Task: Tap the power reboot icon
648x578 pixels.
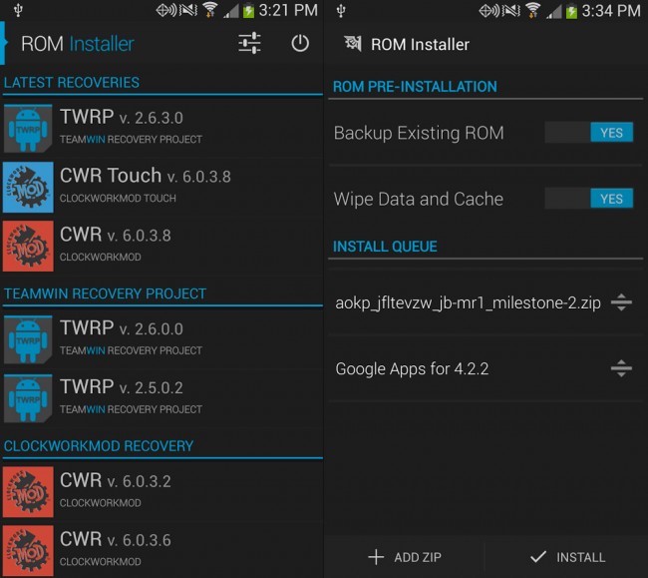Action: coord(300,43)
